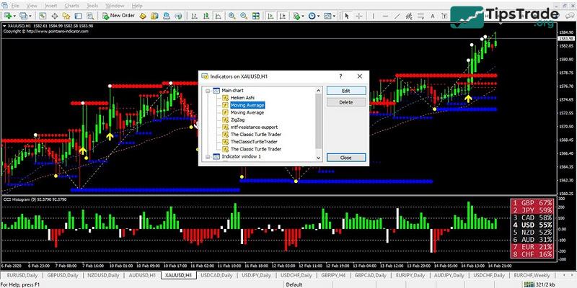The image size is (577, 288).
Task: Click the help question mark in dialog
Action: click(340, 76)
